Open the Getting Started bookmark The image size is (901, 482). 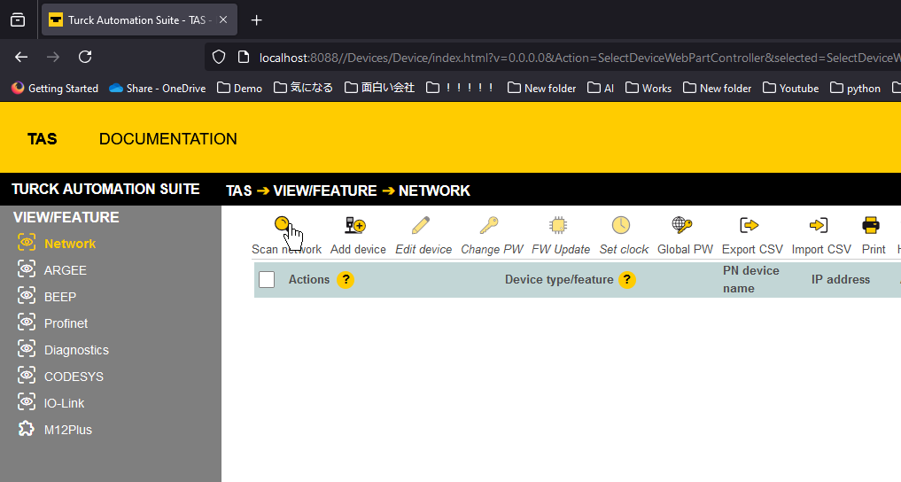55,88
